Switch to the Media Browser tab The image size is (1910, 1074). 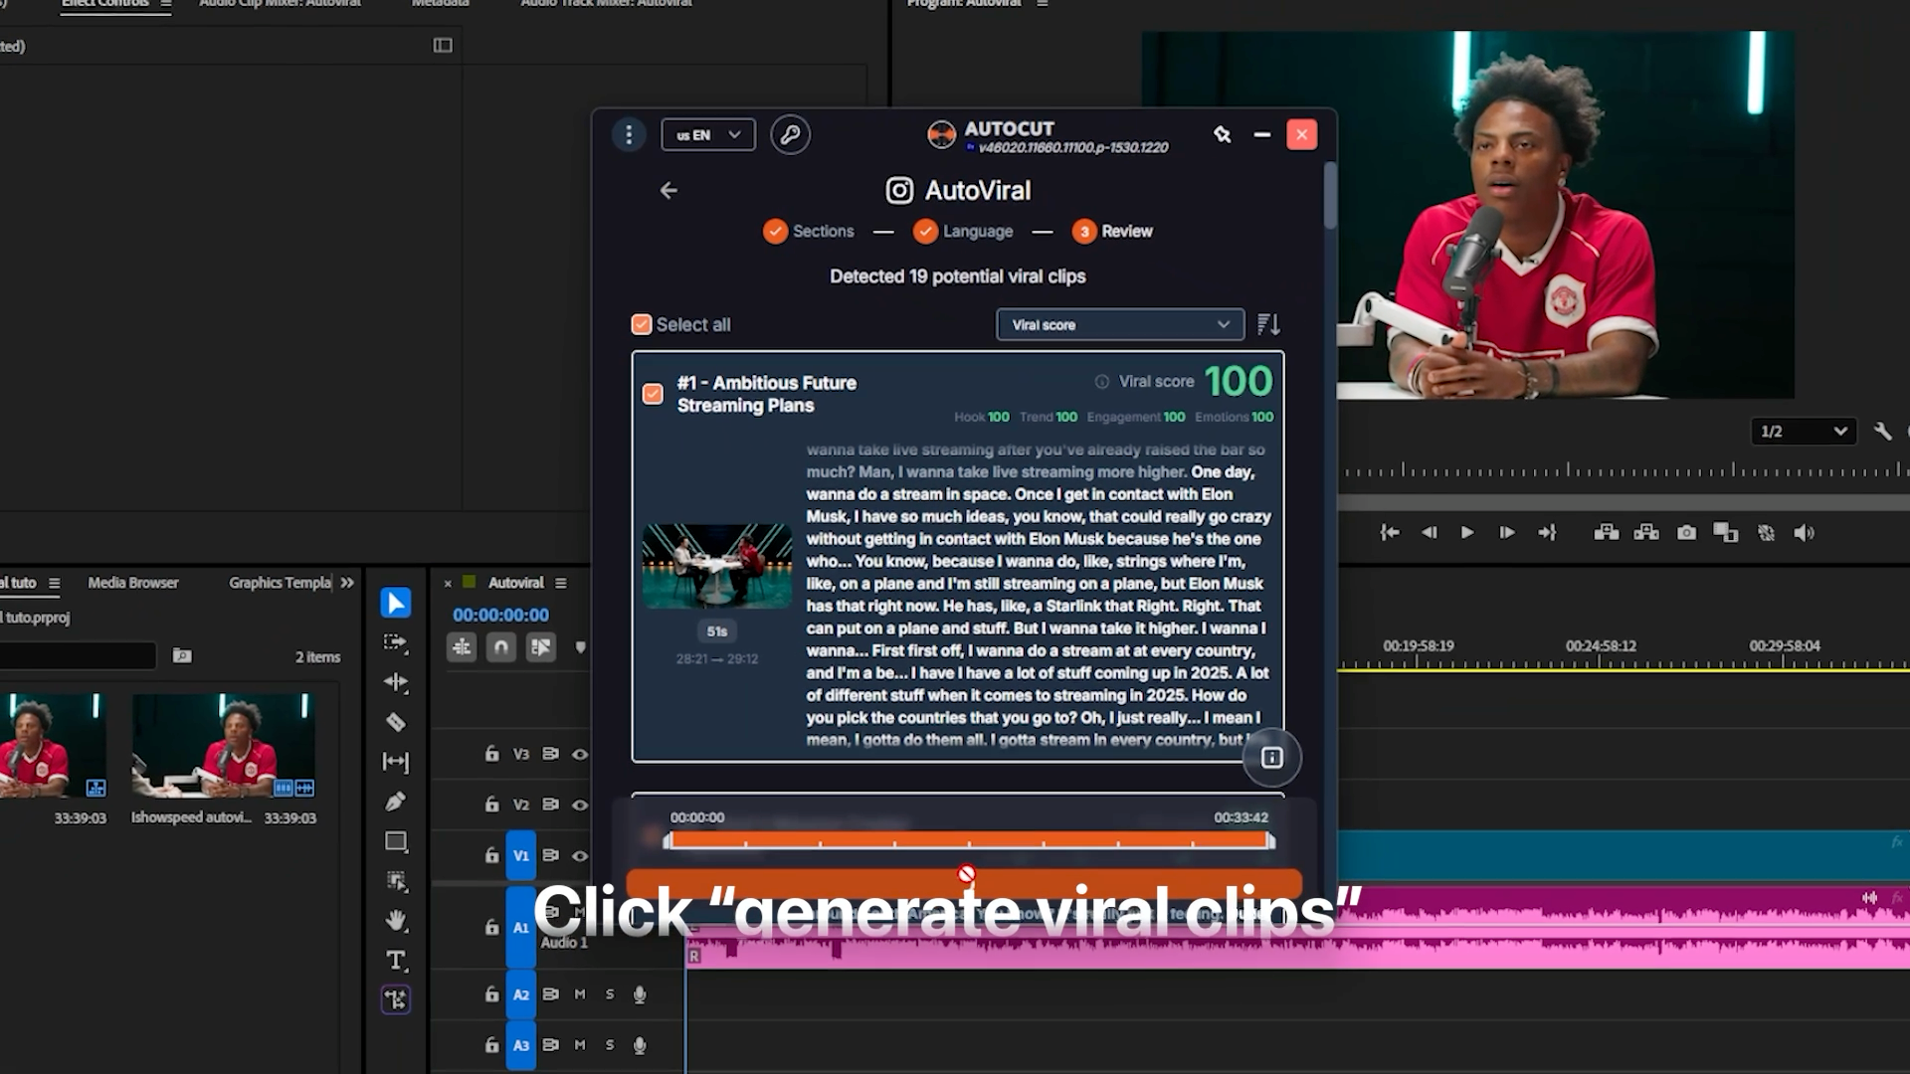(x=133, y=583)
